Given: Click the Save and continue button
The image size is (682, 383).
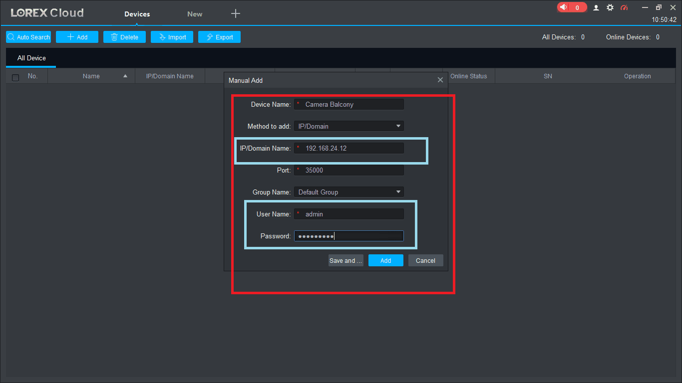Looking at the screenshot, I should point(345,260).
